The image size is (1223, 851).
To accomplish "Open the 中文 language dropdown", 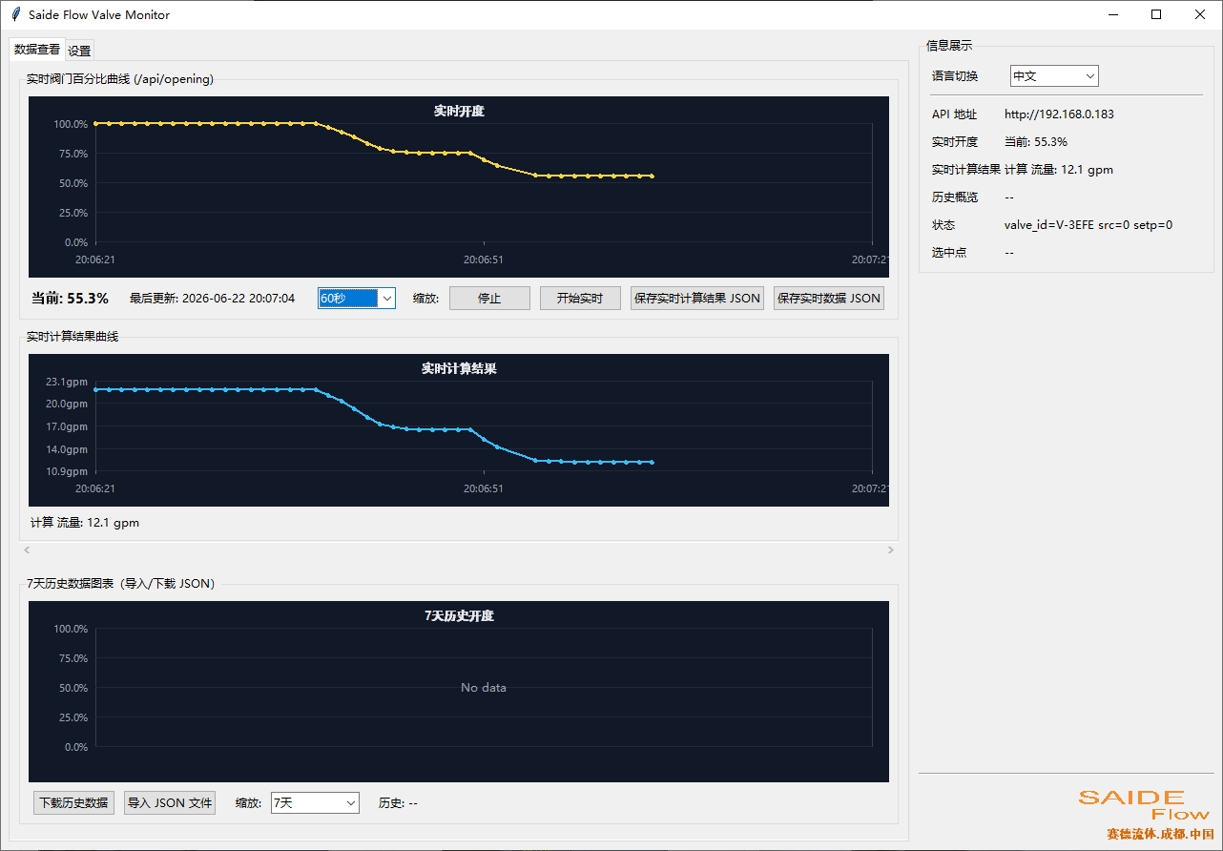I will pos(1054,75).
